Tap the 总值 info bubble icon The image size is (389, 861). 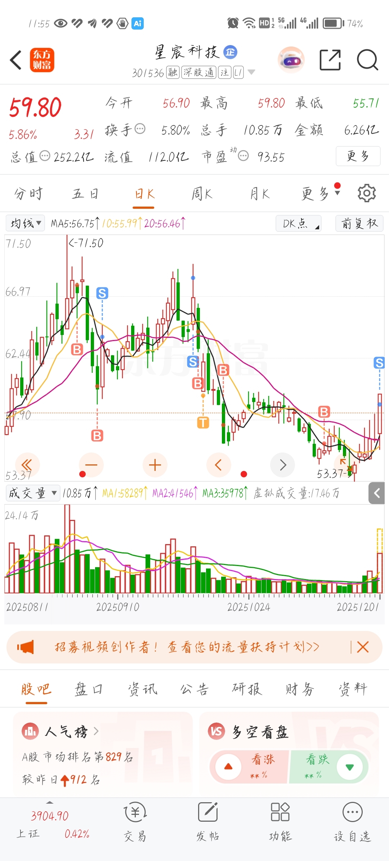coord(45,156)
